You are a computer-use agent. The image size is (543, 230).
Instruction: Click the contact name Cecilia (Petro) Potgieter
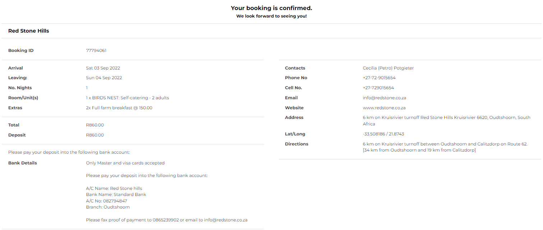tap(388, 68)
